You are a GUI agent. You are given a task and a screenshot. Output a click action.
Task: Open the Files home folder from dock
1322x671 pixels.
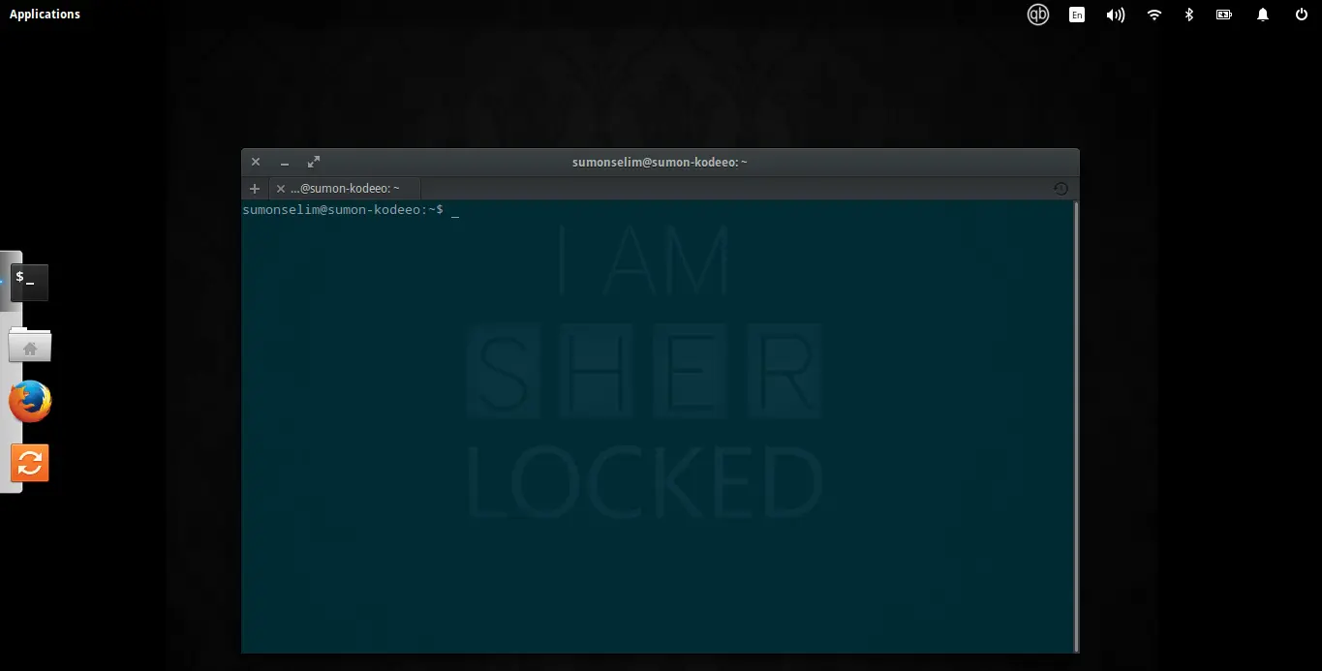click(x=30, y=345)
